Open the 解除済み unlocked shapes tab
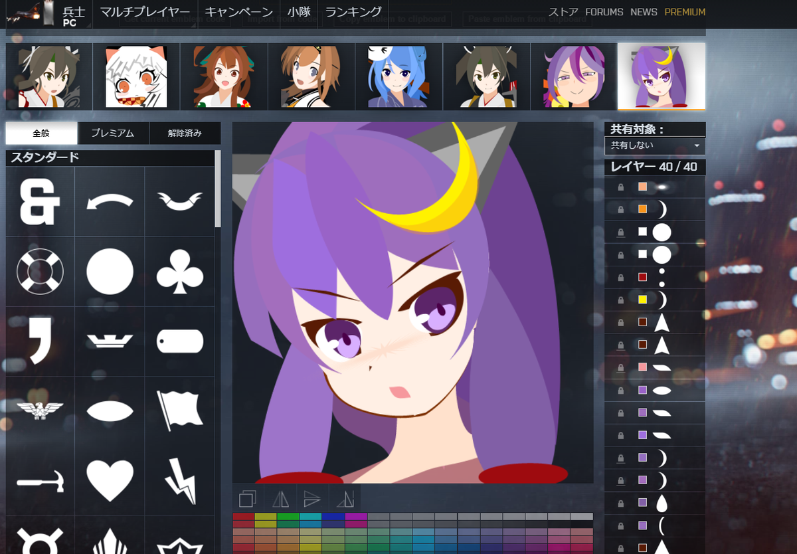 [185, 133]
